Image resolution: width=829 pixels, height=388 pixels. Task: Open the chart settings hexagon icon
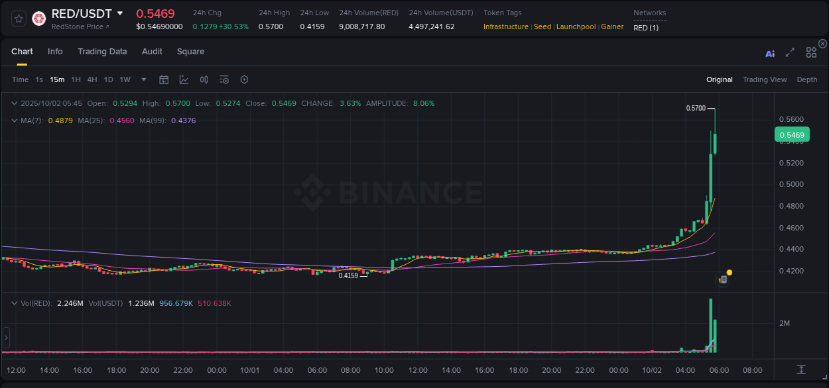point(244,79)
